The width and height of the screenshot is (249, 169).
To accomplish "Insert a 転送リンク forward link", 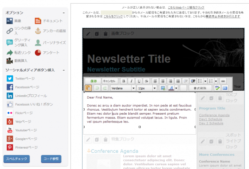I will pos(18,53).
